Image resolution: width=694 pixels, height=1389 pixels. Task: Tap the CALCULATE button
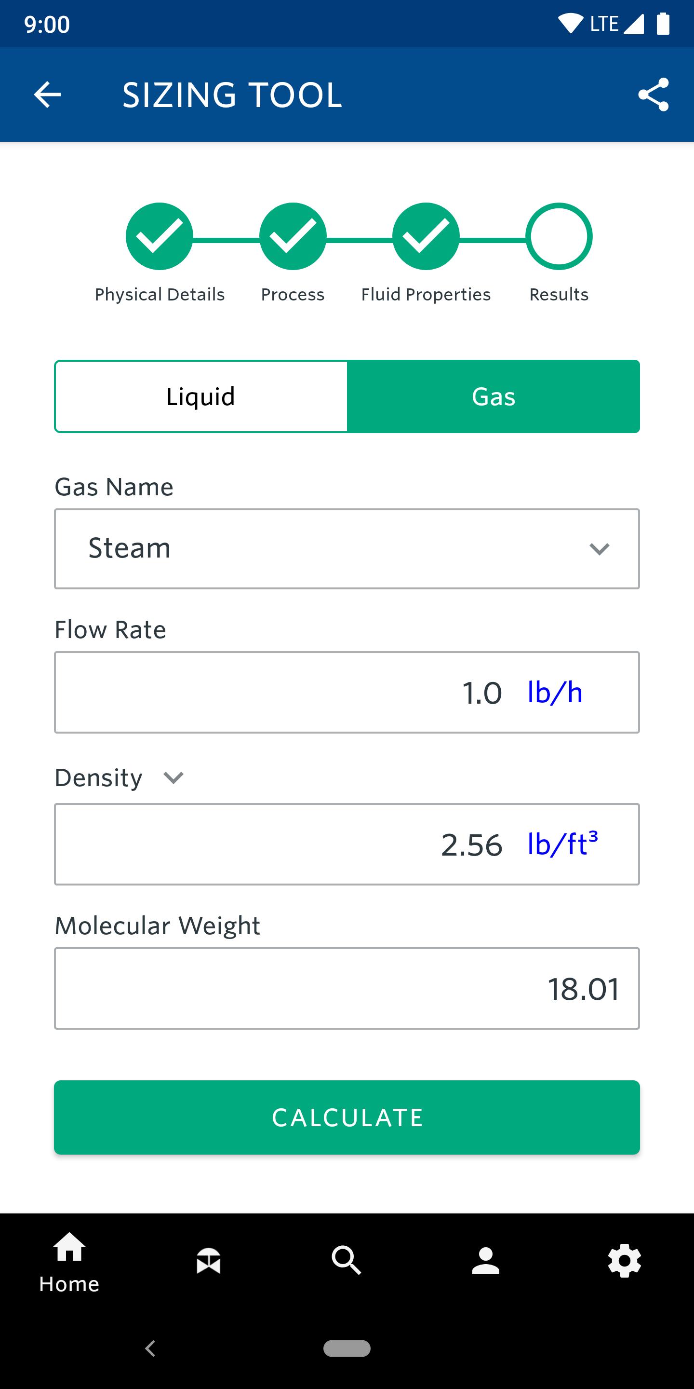[347, 1117]
